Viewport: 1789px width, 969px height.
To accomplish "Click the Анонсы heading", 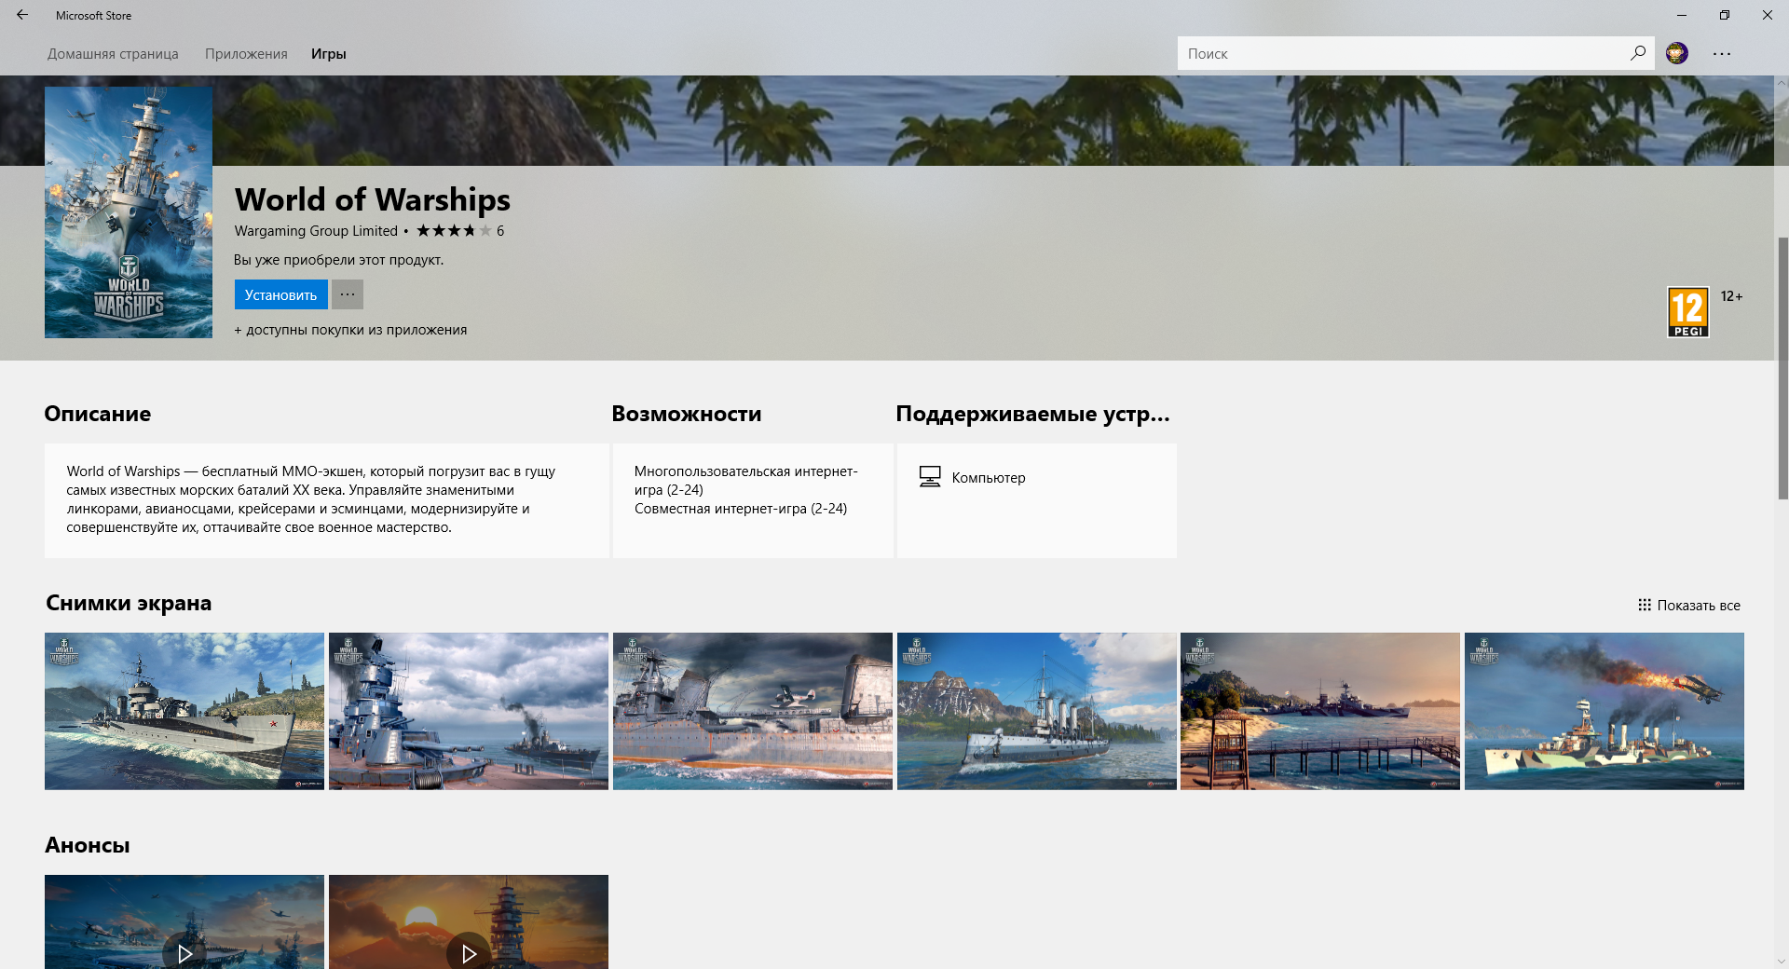I will tap(88, 845).
